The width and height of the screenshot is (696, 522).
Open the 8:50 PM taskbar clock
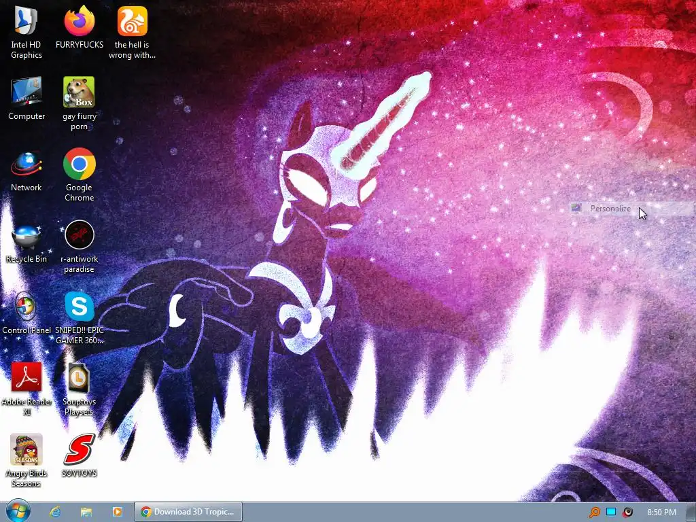(x=661, y=512)
